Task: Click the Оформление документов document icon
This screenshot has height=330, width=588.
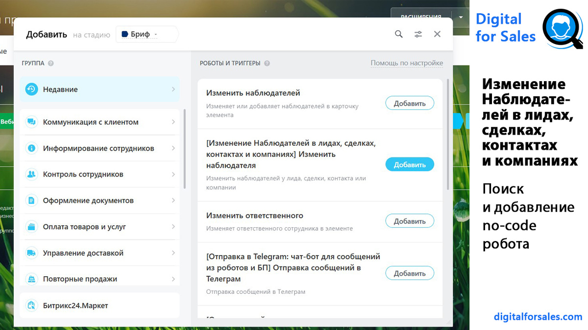Action: 31,200
